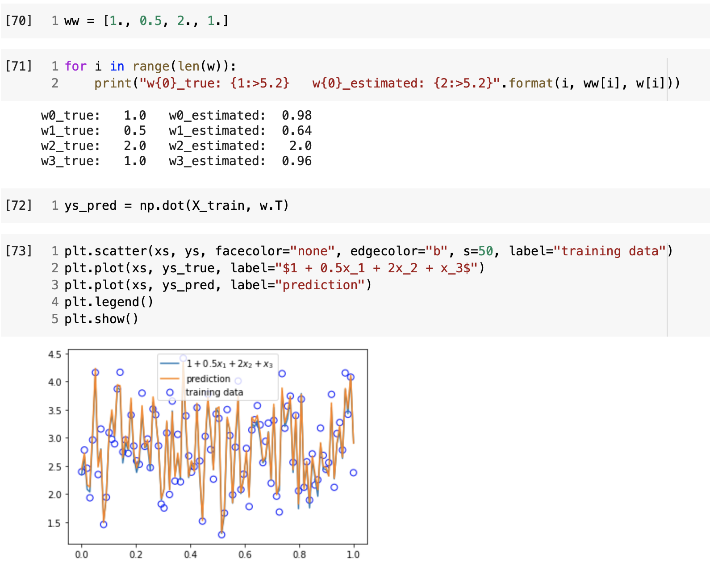This screenshot has width=710, height=583.
Task: Select the w0_true output row
Action: 176,115
